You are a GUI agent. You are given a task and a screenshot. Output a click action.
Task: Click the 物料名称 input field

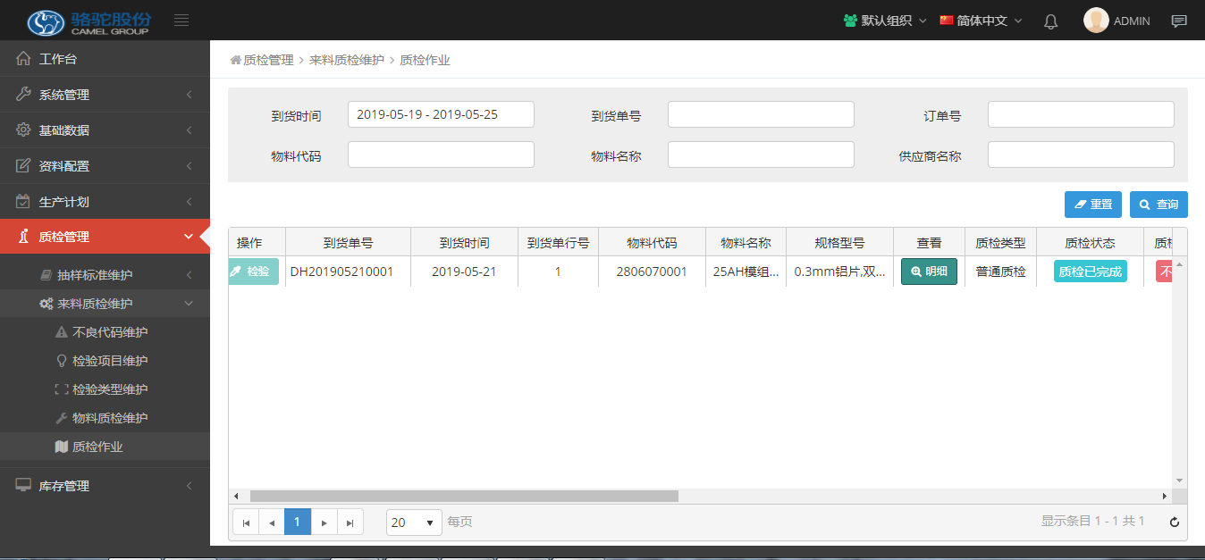point(761,155)
